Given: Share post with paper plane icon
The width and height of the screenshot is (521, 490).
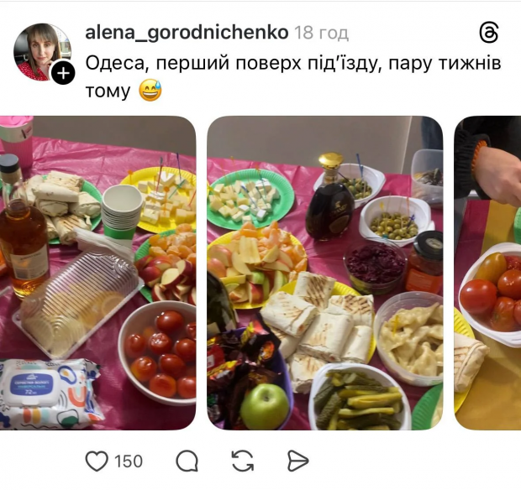Looking at the screenshot, I should (x=297, y=461).
